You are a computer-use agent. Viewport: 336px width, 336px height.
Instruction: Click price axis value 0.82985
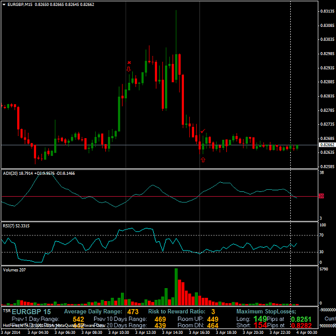point(327,54)
